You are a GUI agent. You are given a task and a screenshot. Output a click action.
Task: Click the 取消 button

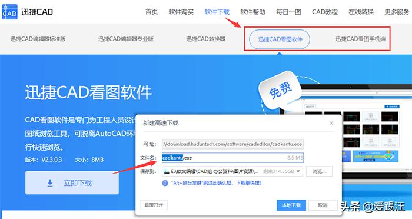point(323,205)
